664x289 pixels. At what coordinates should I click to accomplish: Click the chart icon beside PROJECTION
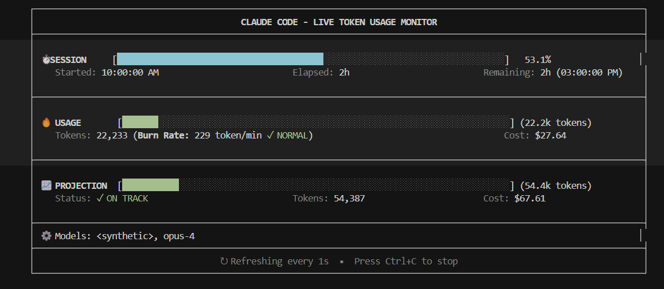[46, 185]
